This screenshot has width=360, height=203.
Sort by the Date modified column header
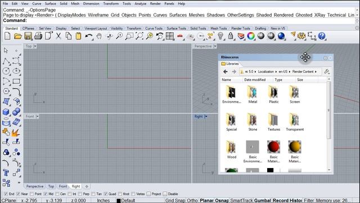255,80
